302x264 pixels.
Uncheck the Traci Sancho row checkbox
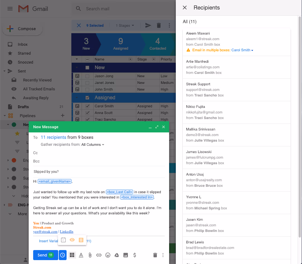(87, 119)
